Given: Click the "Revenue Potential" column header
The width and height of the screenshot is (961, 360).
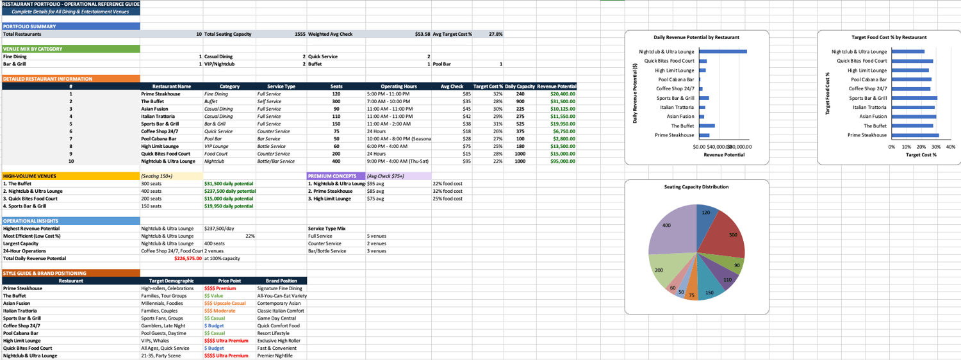Looking at the screenshot, I should click(556, 86).
